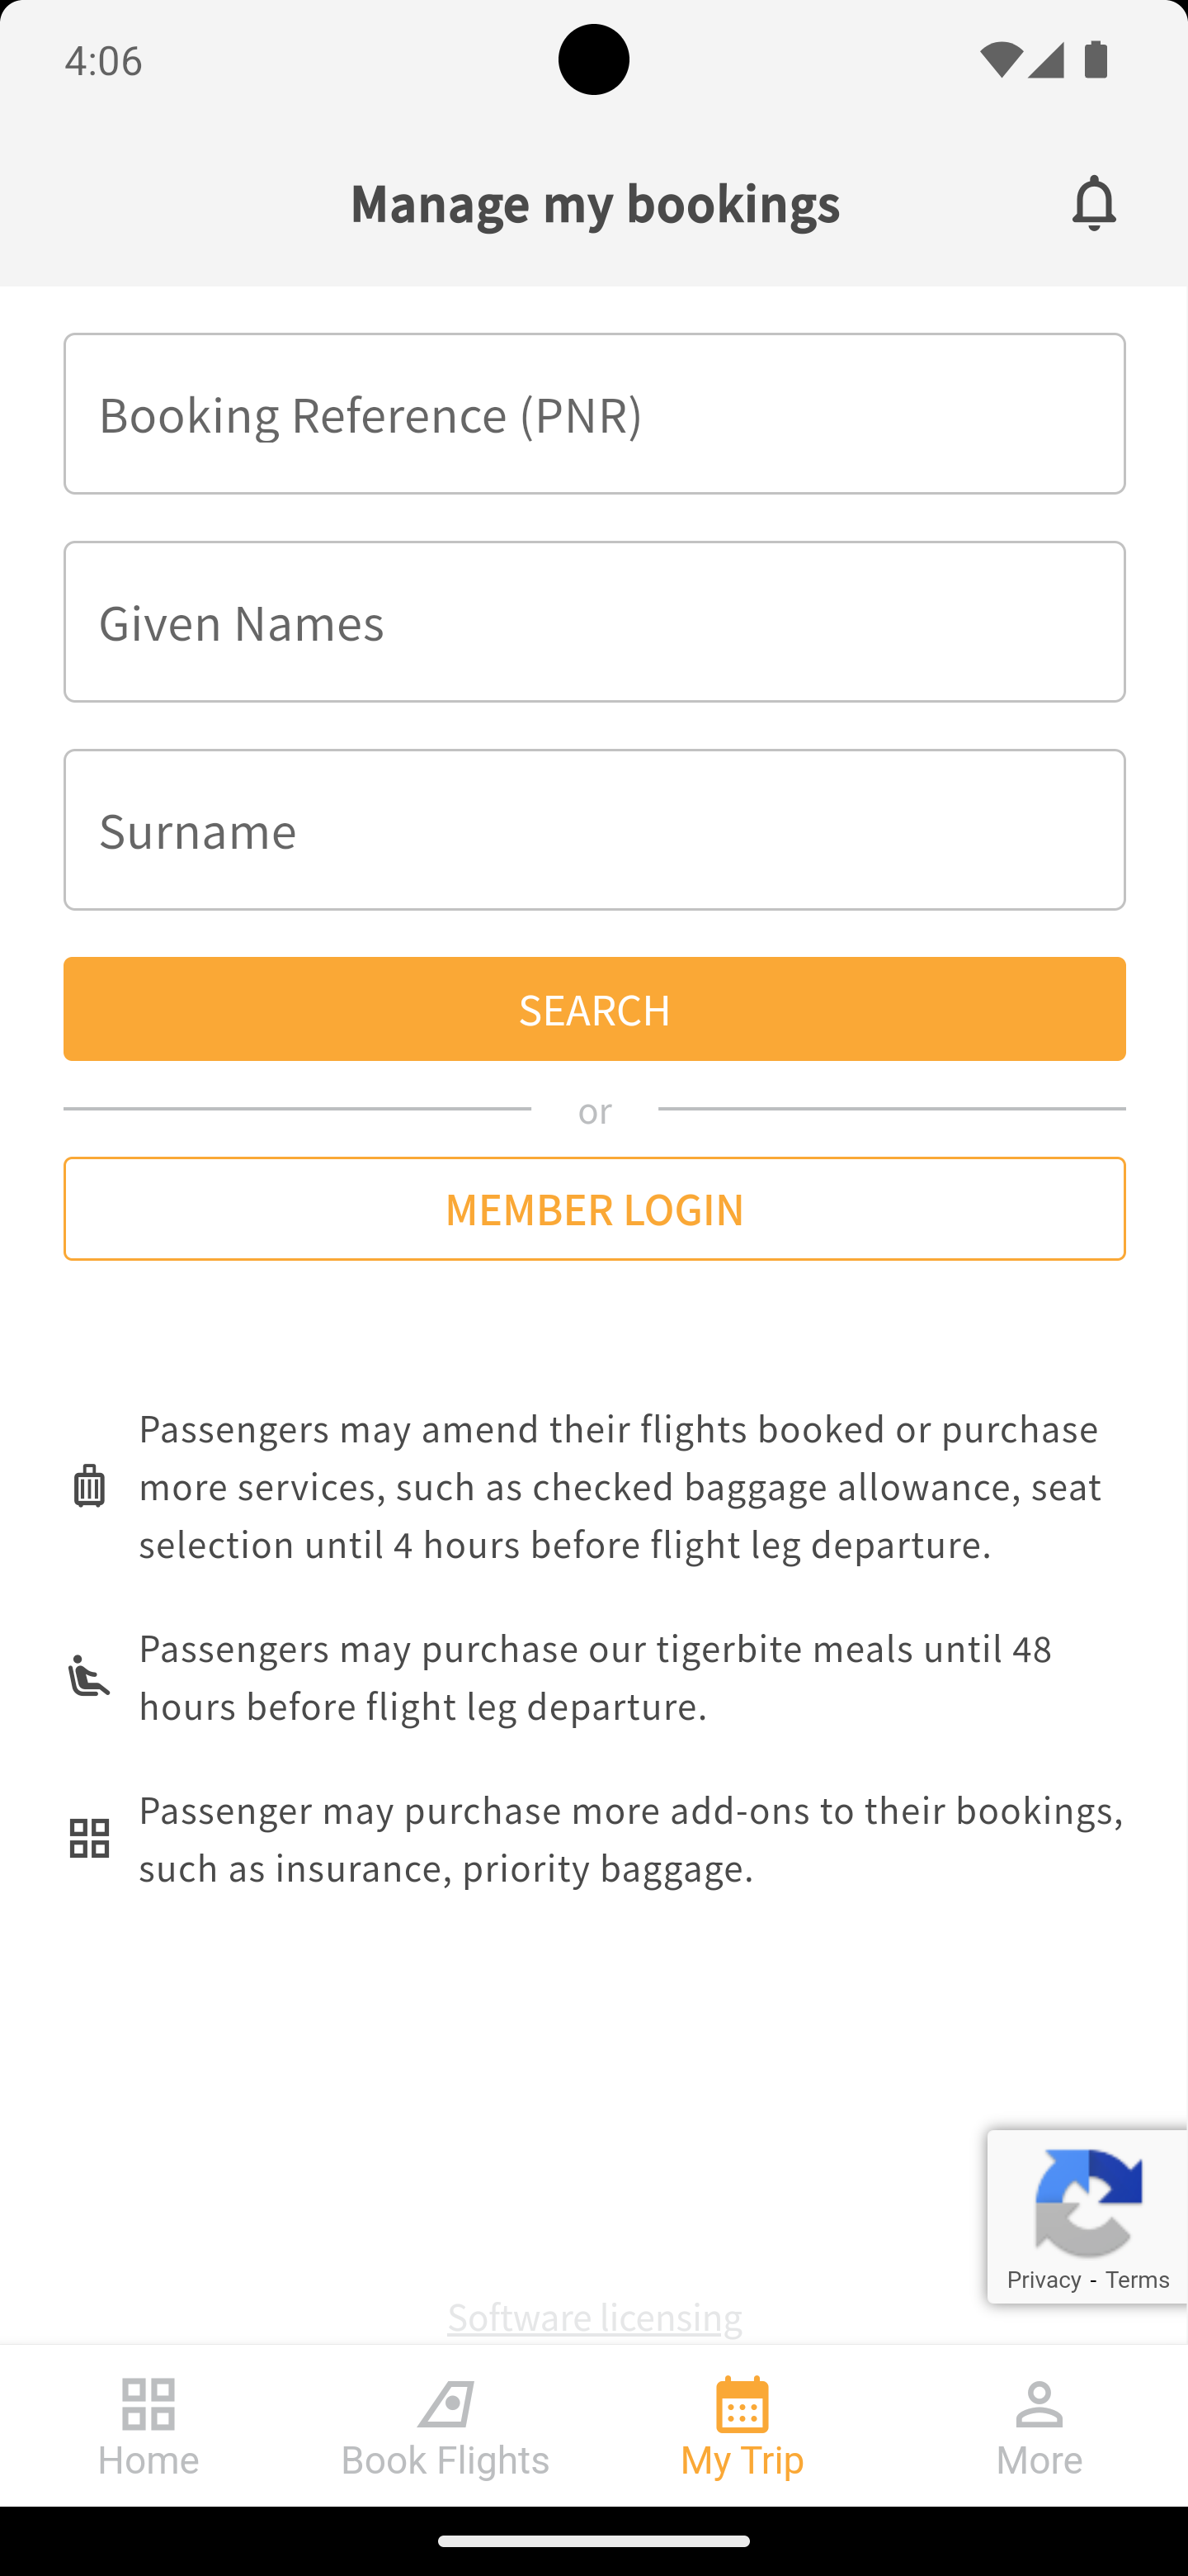
Task: Open the reCAPTCHA Privacy link
Action: pos(1044,2279)
